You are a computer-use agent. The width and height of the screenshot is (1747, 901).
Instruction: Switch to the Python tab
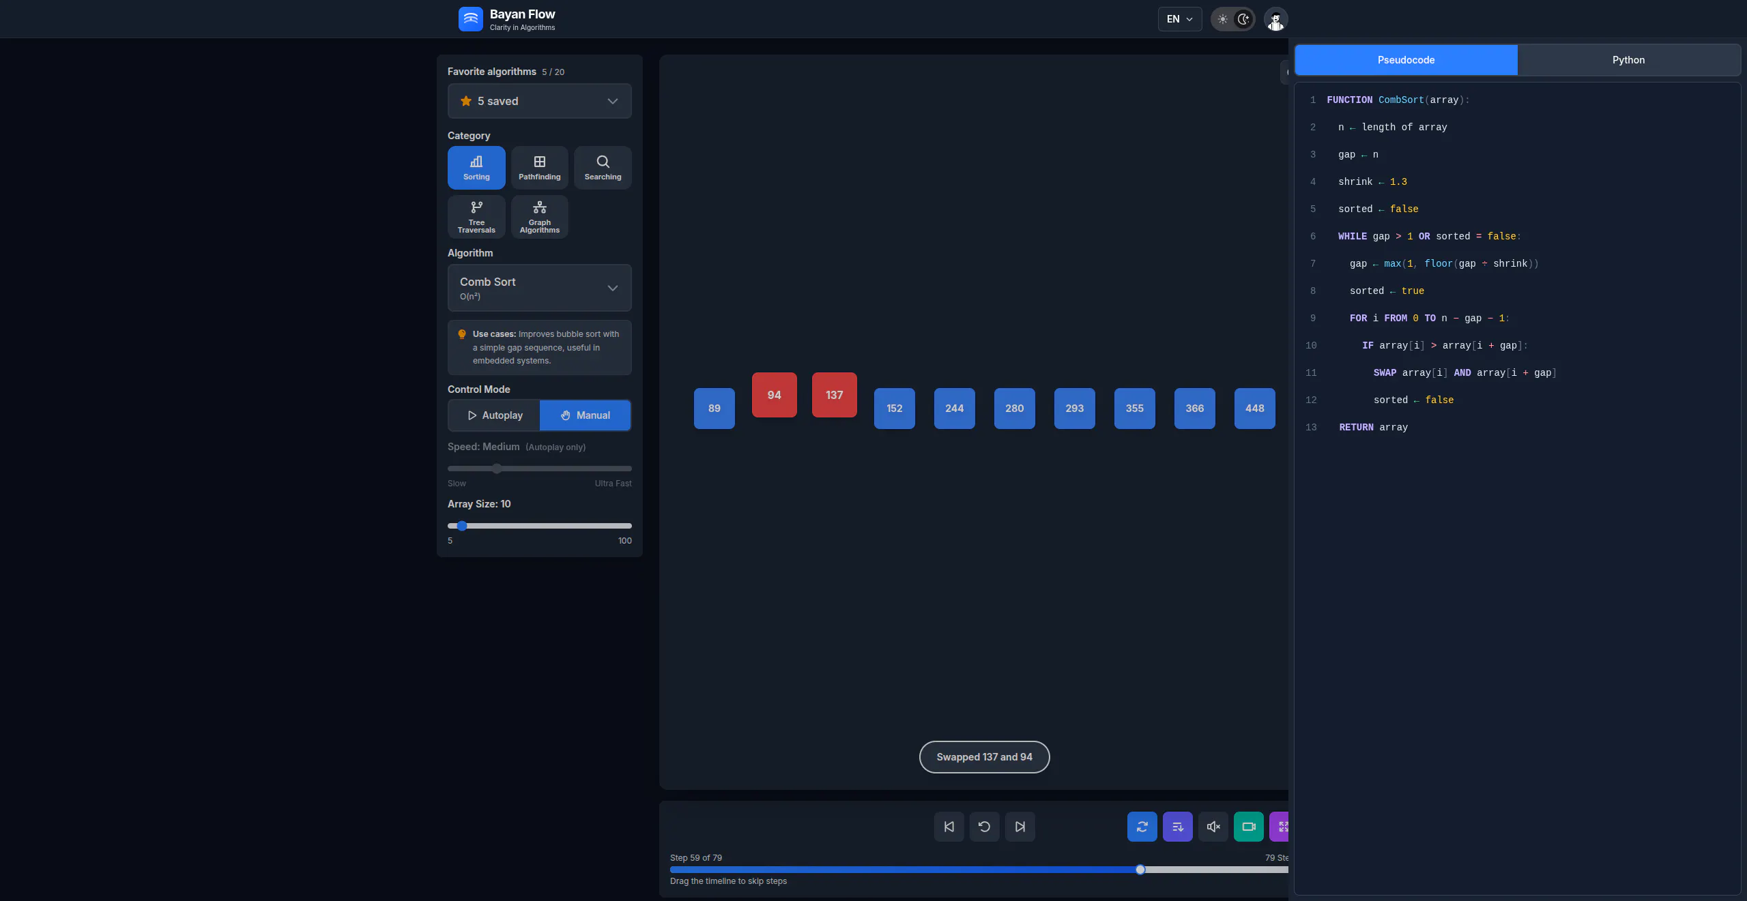tap(1628, 60)
